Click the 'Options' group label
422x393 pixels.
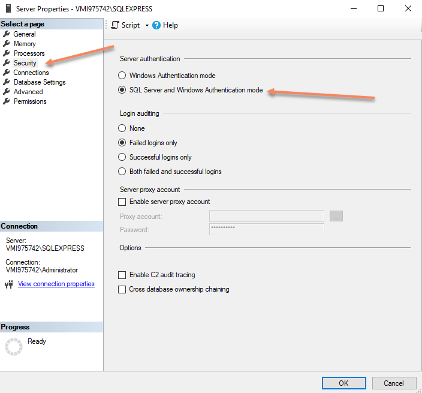[x=130, y=248]
